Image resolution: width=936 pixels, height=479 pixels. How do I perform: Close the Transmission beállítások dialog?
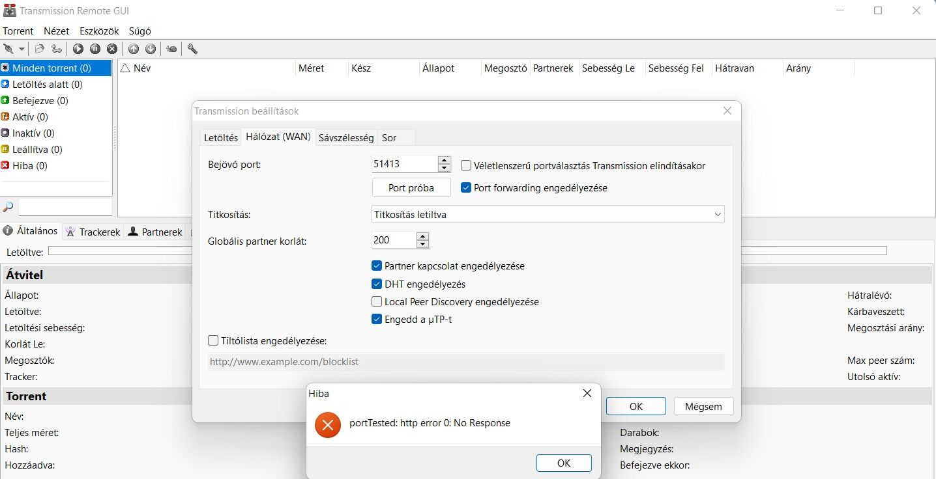click(x=727, y=111)
